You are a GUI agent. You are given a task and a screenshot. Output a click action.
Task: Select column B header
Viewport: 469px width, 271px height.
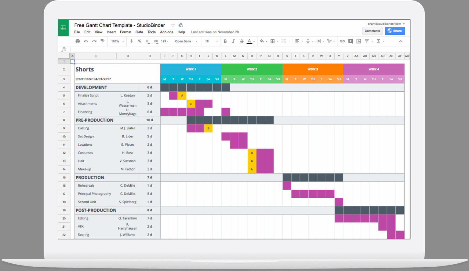click(96, 56)
